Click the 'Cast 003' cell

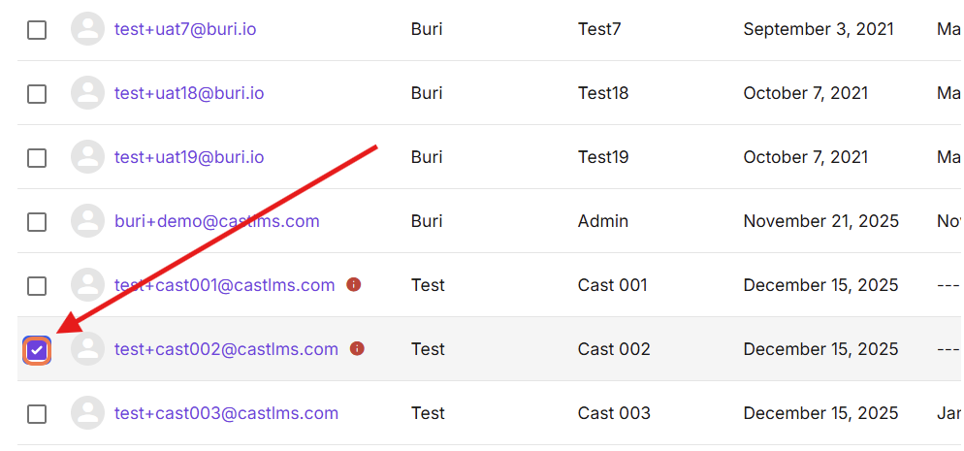coord(614,413)
